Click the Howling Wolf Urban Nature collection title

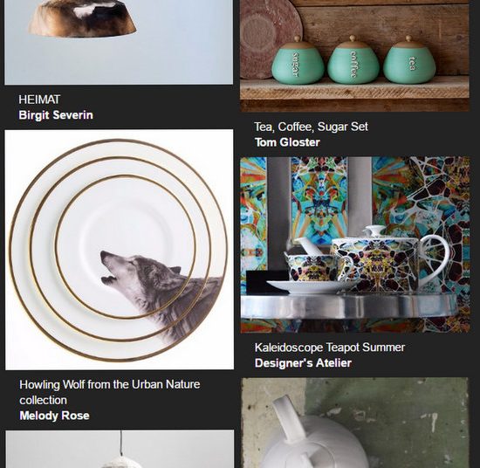point(110,392)
